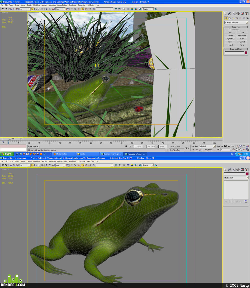Click the large Set Keys key icon
250x288 pixels.
(187, 148)
